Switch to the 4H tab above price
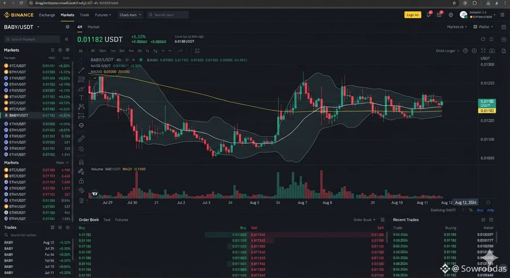The image size is (510, 278). click(80, 27)
